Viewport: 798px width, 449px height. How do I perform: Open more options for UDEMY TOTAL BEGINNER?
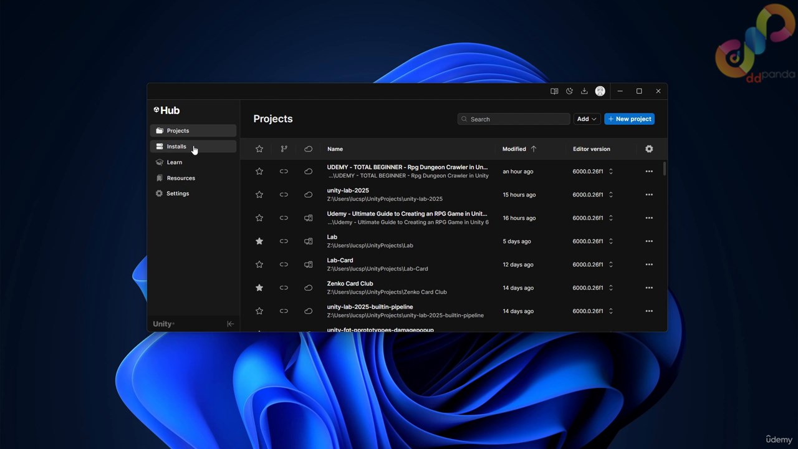[649, 171]
